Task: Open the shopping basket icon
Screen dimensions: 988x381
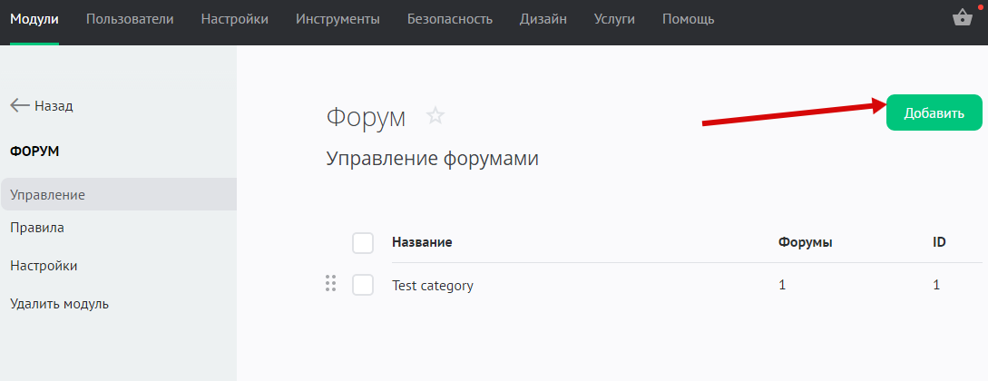Action: coord(963,18)
